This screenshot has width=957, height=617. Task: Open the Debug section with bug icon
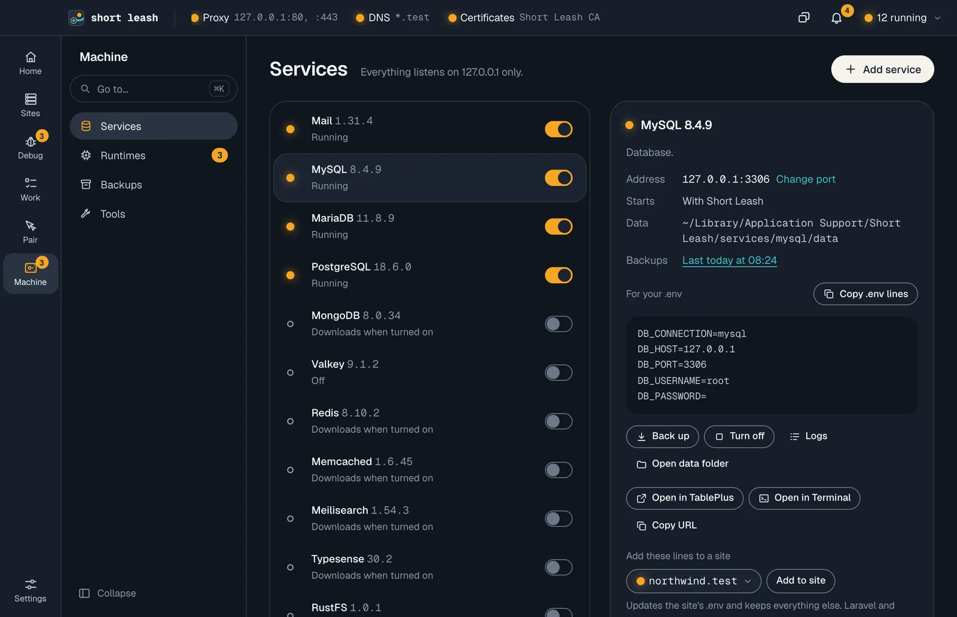31,147
